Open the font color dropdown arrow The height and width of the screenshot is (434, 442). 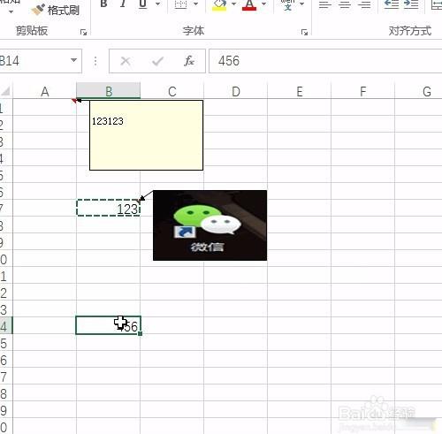click(x=264, y=4)
